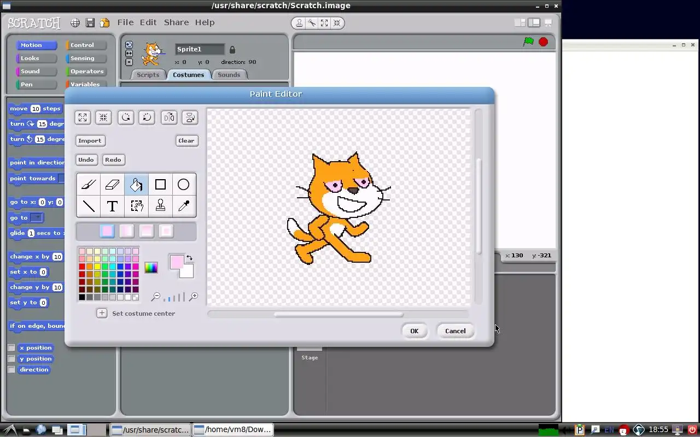Click the Sprite1 name field

click(x=200, y=49)
